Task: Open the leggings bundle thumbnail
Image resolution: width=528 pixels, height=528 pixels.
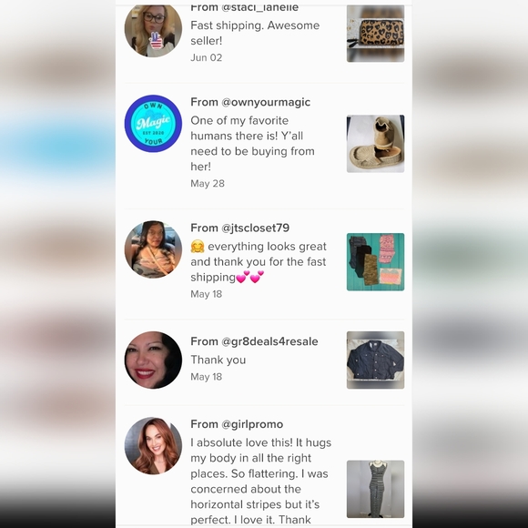Action: coord(375,262)
